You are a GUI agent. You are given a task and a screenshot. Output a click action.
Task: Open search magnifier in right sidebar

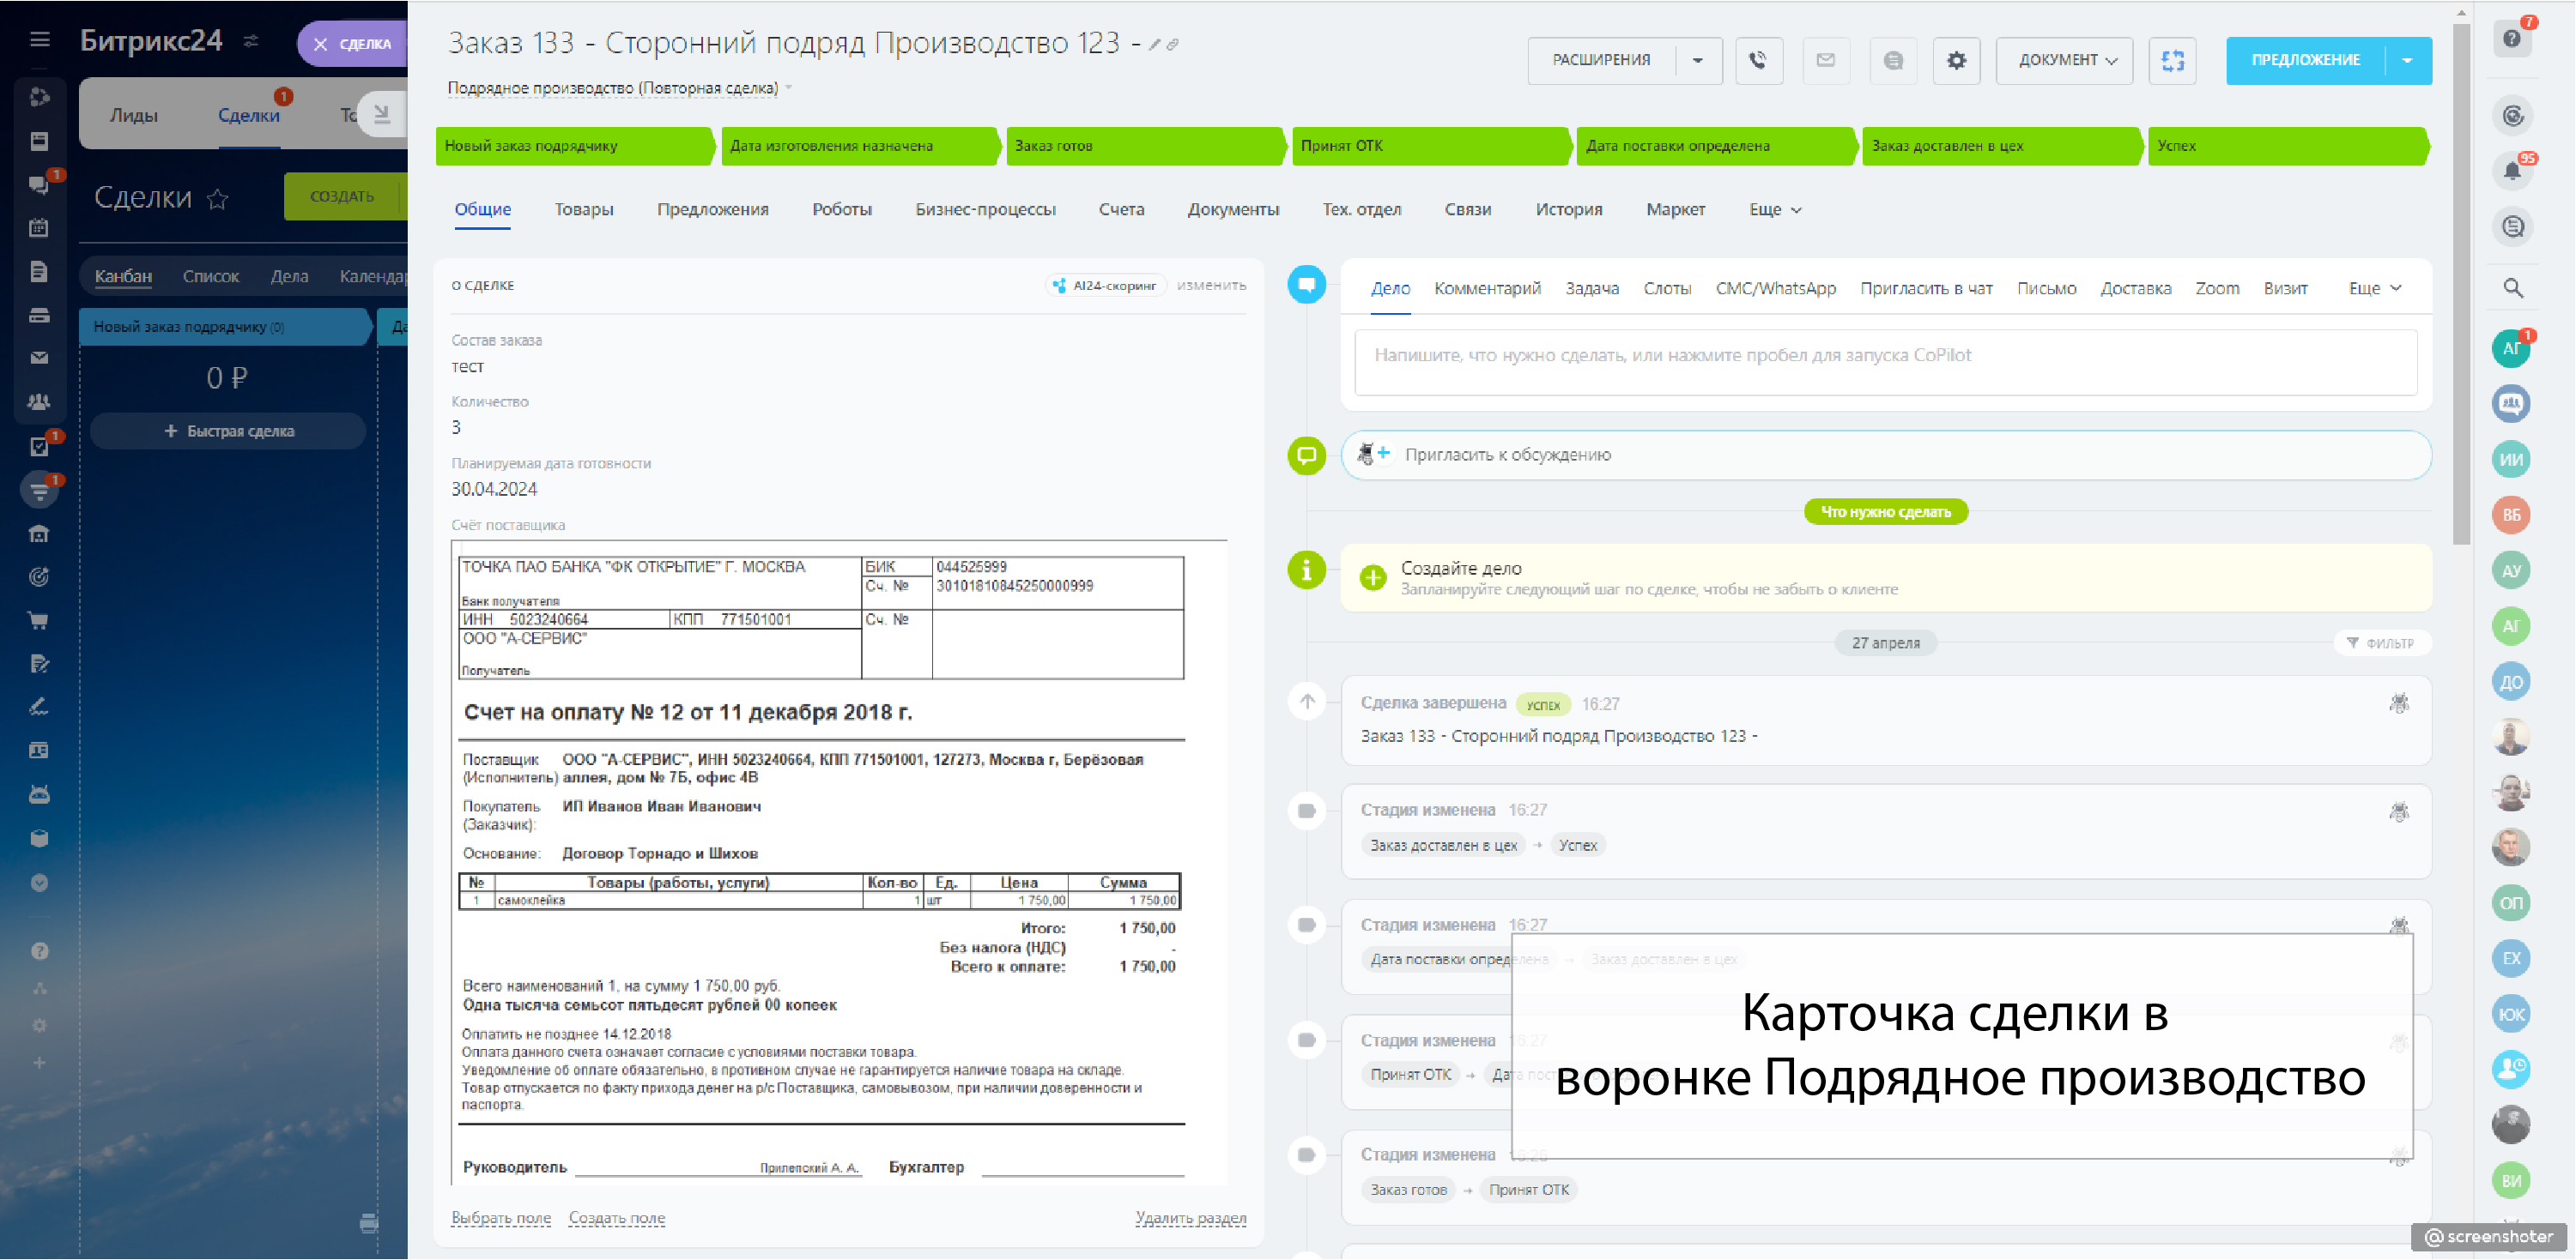tap(2512, 288)
